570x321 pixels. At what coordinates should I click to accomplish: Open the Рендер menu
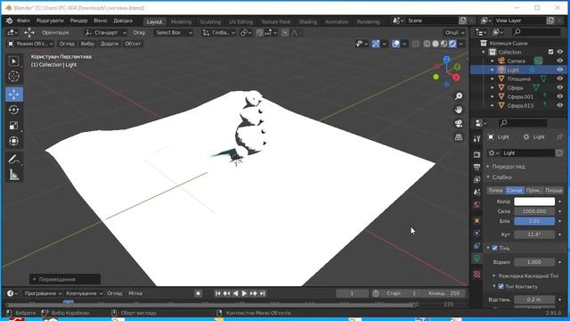point(78,21)
